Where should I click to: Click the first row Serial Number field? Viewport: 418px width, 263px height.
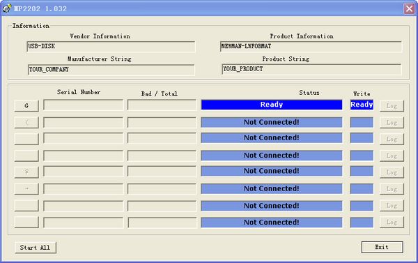pyautogui.click(x=83, y=105)
